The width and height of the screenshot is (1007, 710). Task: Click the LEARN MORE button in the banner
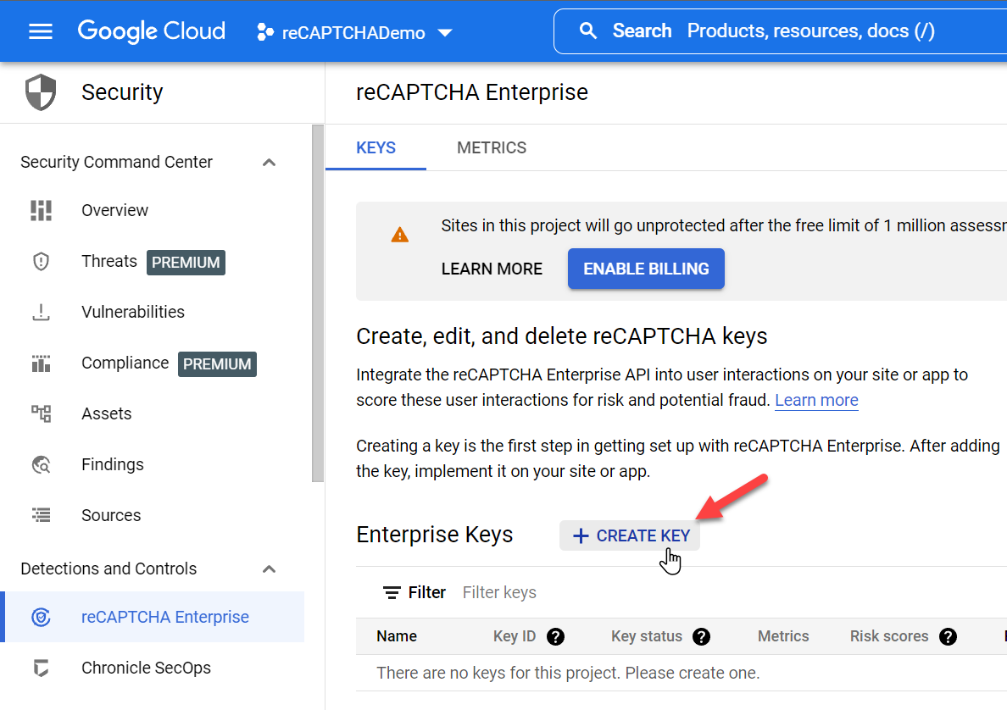coord(492,269)
